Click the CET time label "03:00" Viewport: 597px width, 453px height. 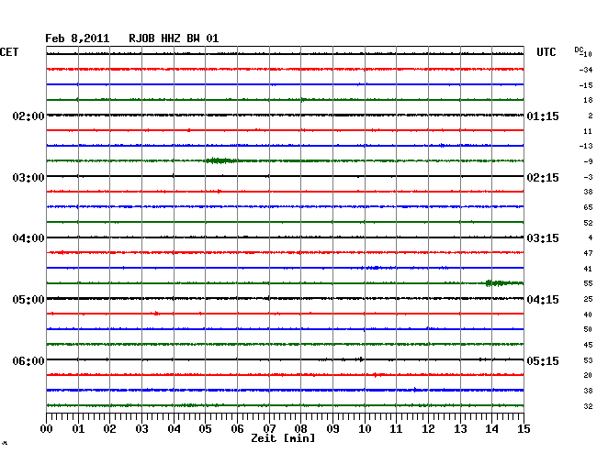click(x=28, y=178)
